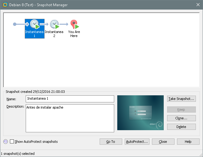Viewport: 203px width, 157px height.
Task: Enable Show AutoProtect snapshots checkbox
Action: [x=12, y=141]
